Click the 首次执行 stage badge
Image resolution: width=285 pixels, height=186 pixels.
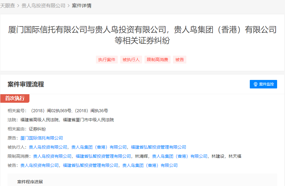pos(15,98)
